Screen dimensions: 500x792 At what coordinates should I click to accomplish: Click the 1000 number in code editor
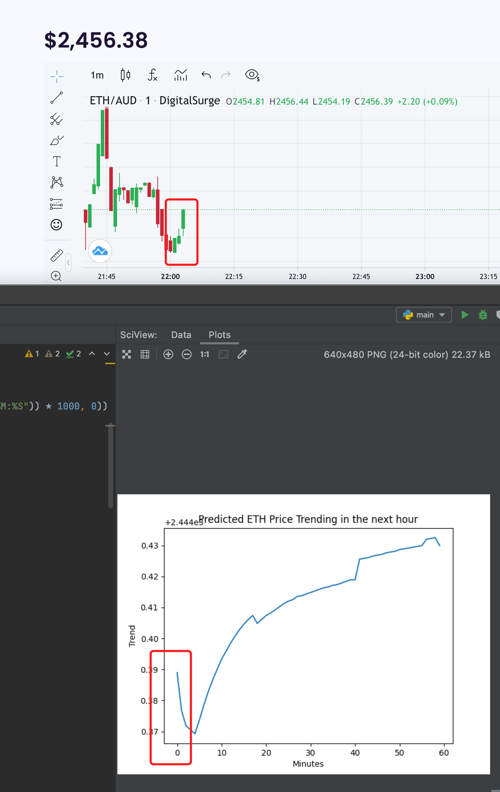click(68, 406)
